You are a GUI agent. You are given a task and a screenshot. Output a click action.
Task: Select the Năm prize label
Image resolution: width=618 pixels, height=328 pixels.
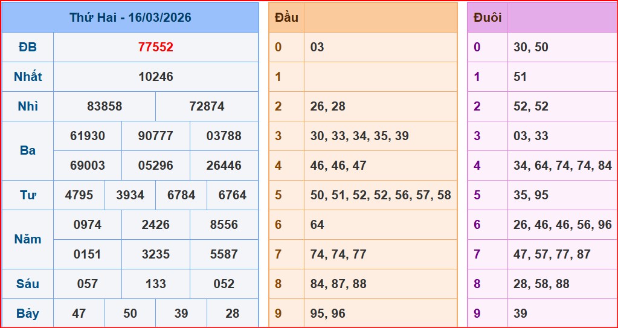[x=28, y=239]
